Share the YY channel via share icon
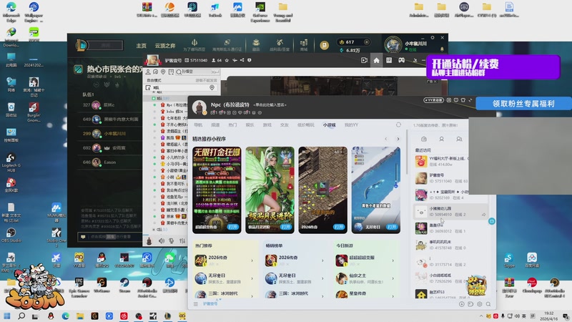This screenshot has height=322, width=572. click(242, 60)
